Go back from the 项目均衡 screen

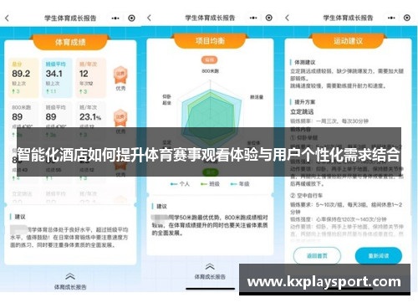point(149,18)
